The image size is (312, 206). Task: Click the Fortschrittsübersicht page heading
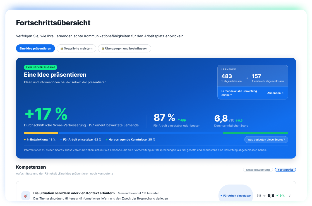[53, 23]
